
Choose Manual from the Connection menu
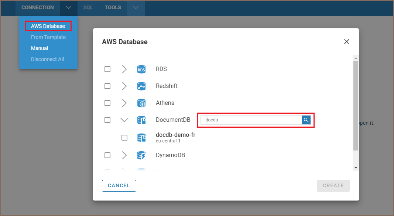point(40,48)
